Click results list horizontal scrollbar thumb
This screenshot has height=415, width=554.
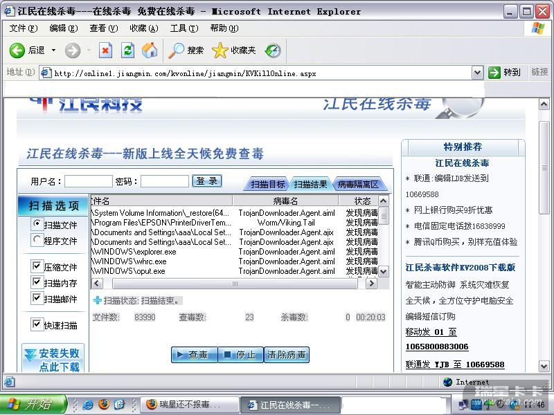click(x=235, y=284)
